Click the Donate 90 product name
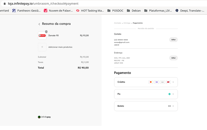 click(53, 35)
